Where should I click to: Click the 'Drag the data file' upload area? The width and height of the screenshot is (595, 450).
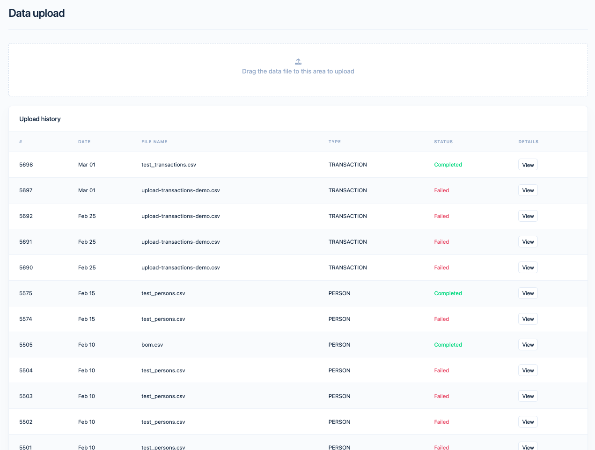point(298,72)
